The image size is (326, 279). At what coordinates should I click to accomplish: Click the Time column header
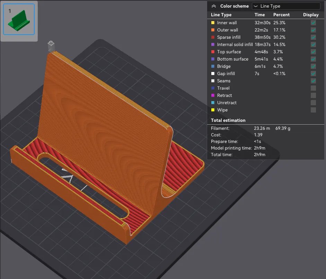point(259,15)
